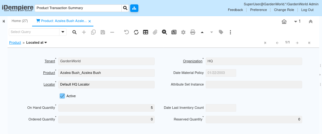Open the Report icon in toolbar
The height and width of the screenshot is (134, 322).
coord(174,32)
